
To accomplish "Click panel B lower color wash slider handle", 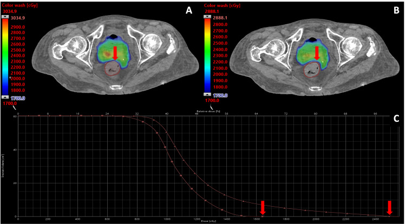I will tap(207, 94).
